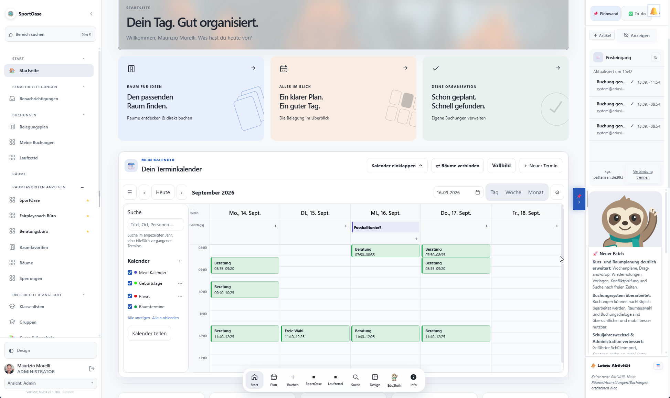Collapse the sidebar with the chevron
The height and width of the screenshot is (398, 670).
91,14
